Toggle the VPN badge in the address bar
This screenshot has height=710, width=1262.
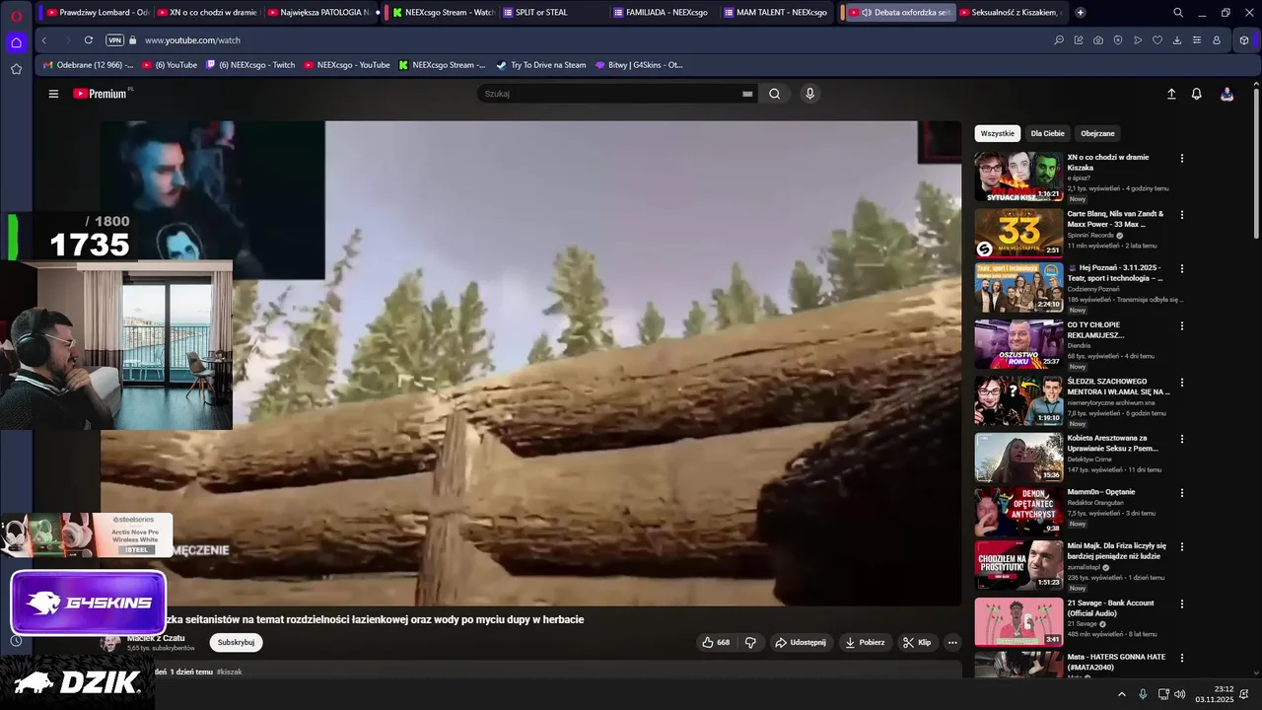tap(114, 40)
